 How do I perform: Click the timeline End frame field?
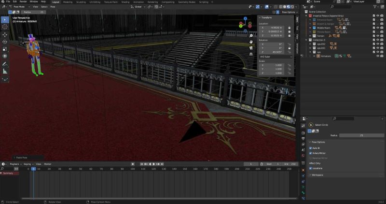290,164
